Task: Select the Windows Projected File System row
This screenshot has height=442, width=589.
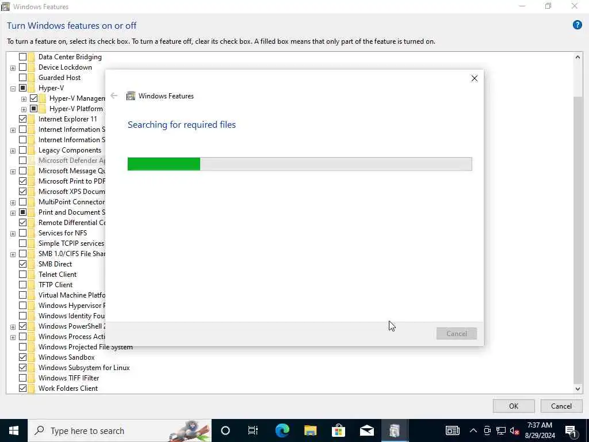Action: click(86, 347)
